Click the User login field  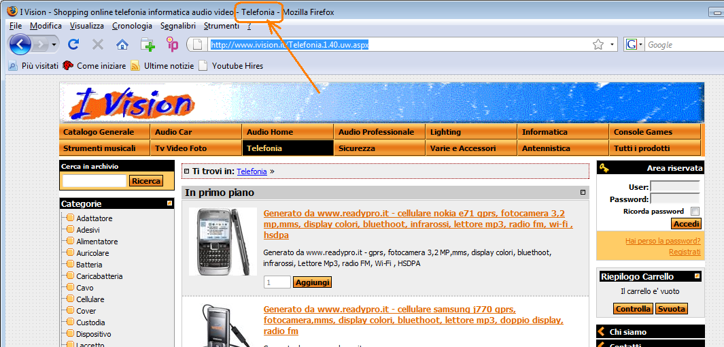point(674,186)
